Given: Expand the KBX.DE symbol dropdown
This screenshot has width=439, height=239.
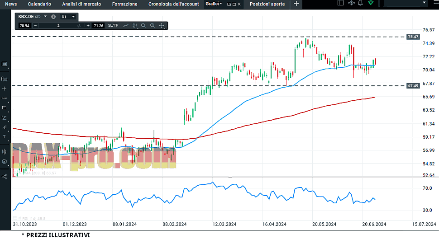Looking at the screenshot, I should coord(45,17).
